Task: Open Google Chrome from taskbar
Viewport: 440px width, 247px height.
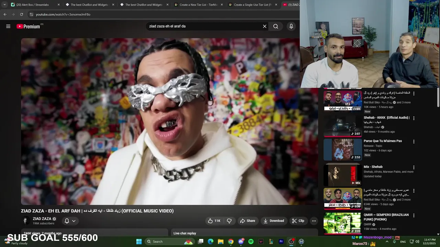Action: pyautogui.click(x=231, y=242)
